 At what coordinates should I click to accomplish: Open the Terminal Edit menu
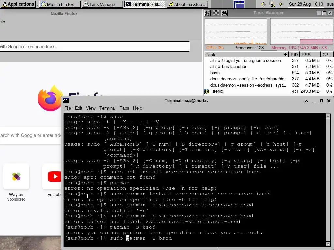click(x=78, y=108)
